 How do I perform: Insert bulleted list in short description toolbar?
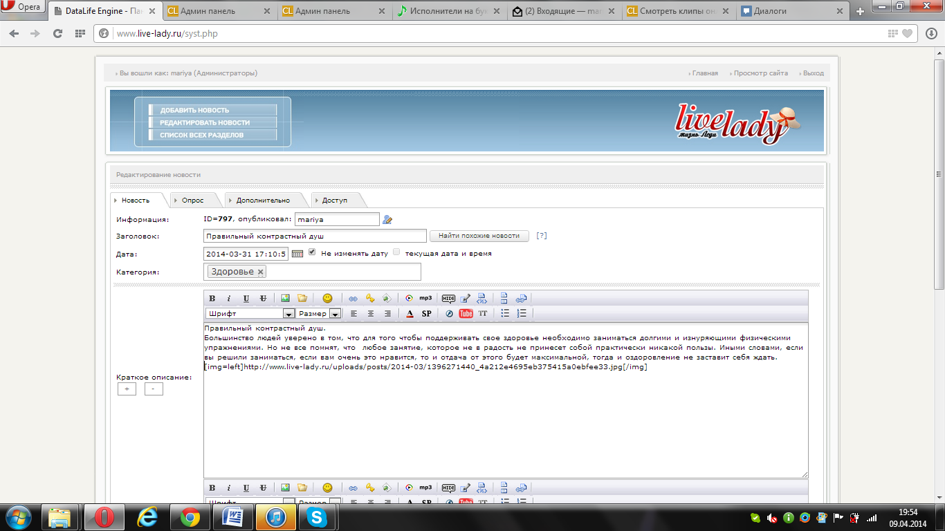[505, 313]
